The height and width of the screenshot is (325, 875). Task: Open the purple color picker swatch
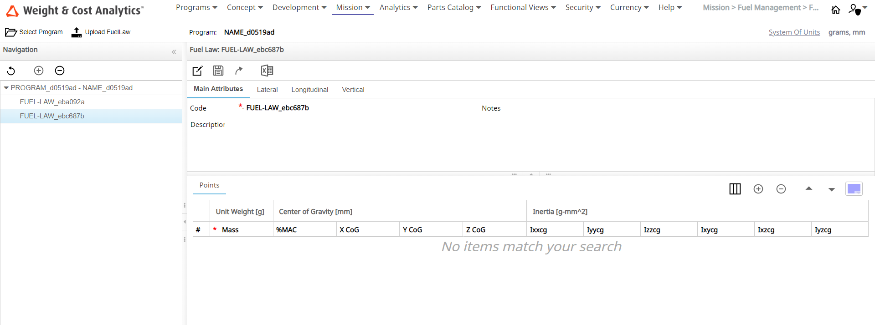tap(854, 189)
